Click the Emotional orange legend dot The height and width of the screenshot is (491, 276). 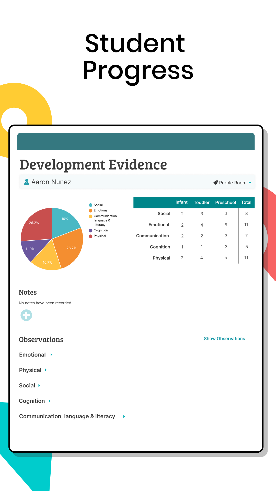[90, 210]
